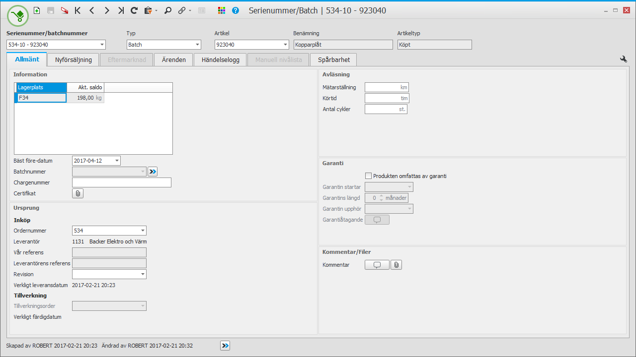Open the Händelselogg tab
636x357 pixels.
[220, 59]
